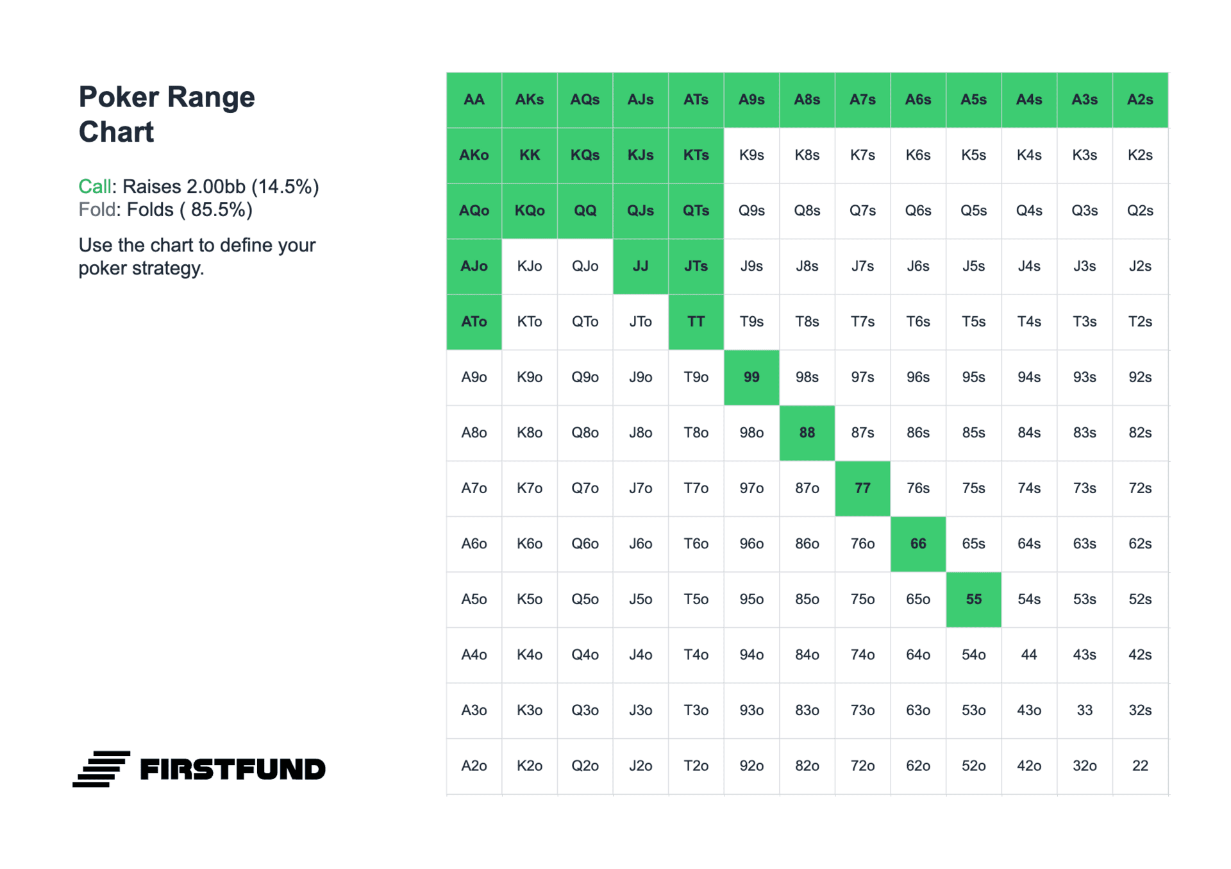Select the A2s top-right cell
1231x869 pixels.
(x=1139, y=100)
